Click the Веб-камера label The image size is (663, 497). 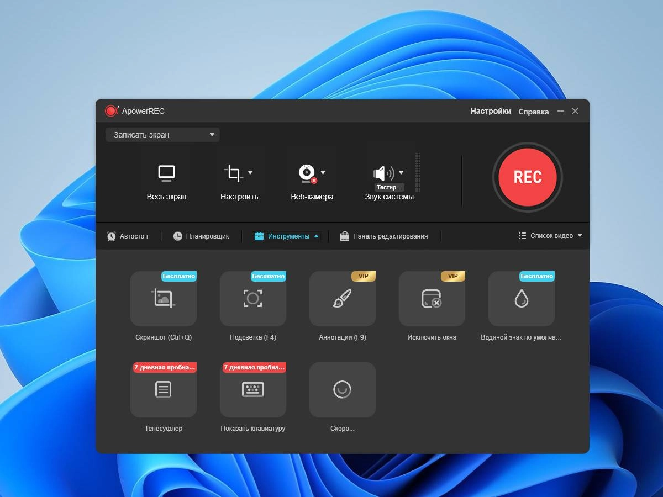pos(312,197)
